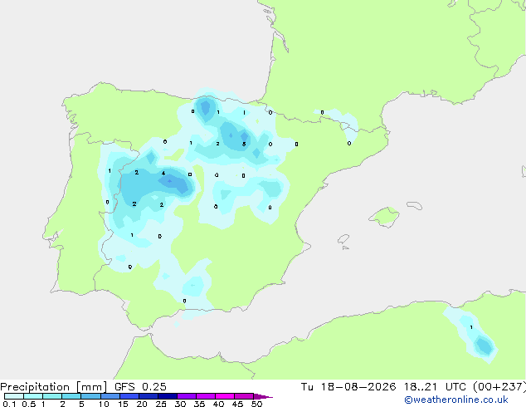
Task: Click the map value '5' in northern Spain
Action: (x=244, y=144)
